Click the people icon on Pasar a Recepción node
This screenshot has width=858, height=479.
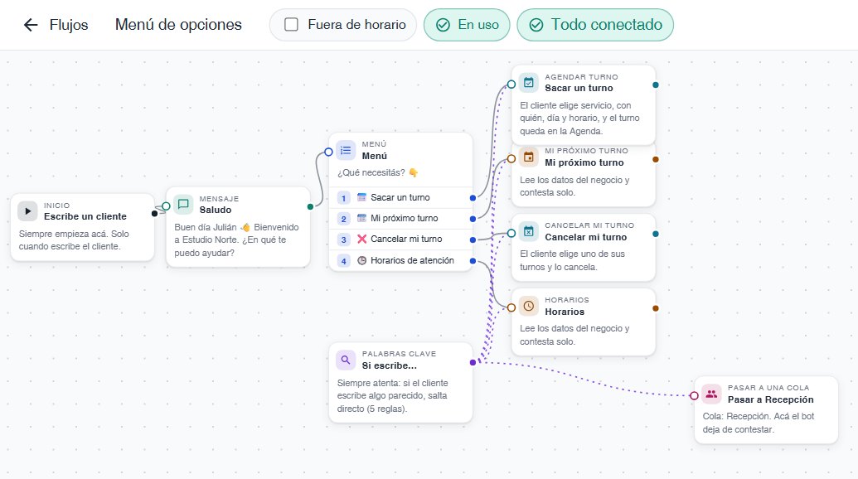pyautogui.click(x=711, y=394)
